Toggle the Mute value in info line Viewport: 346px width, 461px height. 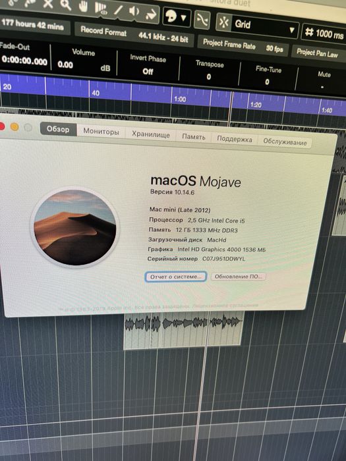[x=323, y=87]
